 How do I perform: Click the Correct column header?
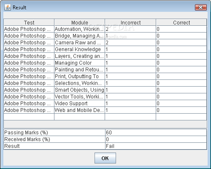181,22
